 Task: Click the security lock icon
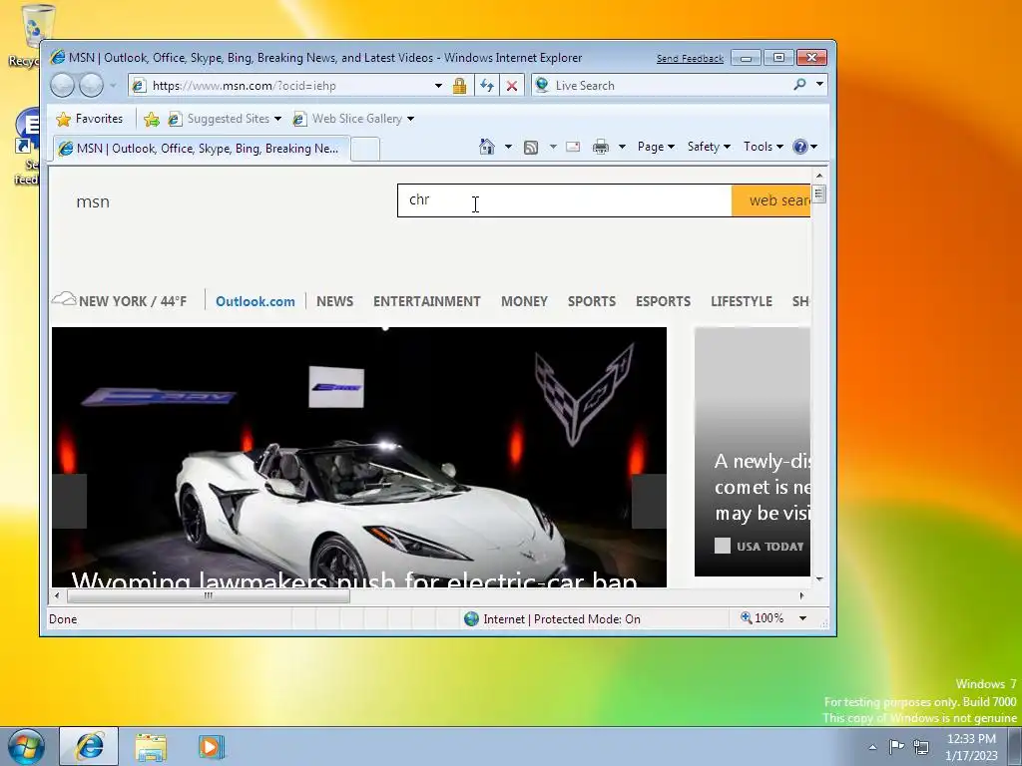[459, 86]
